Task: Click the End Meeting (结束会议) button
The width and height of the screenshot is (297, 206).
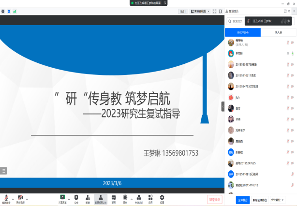Action: [214, 199]
